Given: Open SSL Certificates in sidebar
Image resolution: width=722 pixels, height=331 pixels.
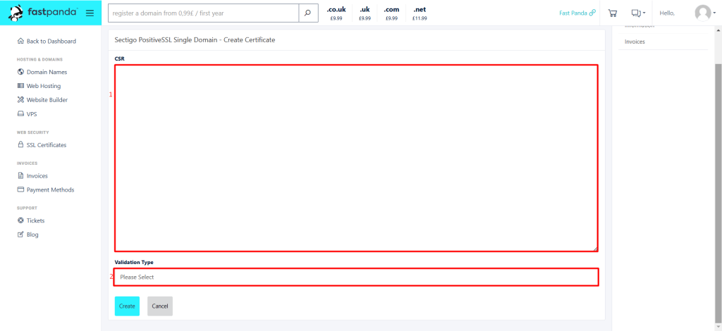Looking at the screenshot, I should coord(47,145).
